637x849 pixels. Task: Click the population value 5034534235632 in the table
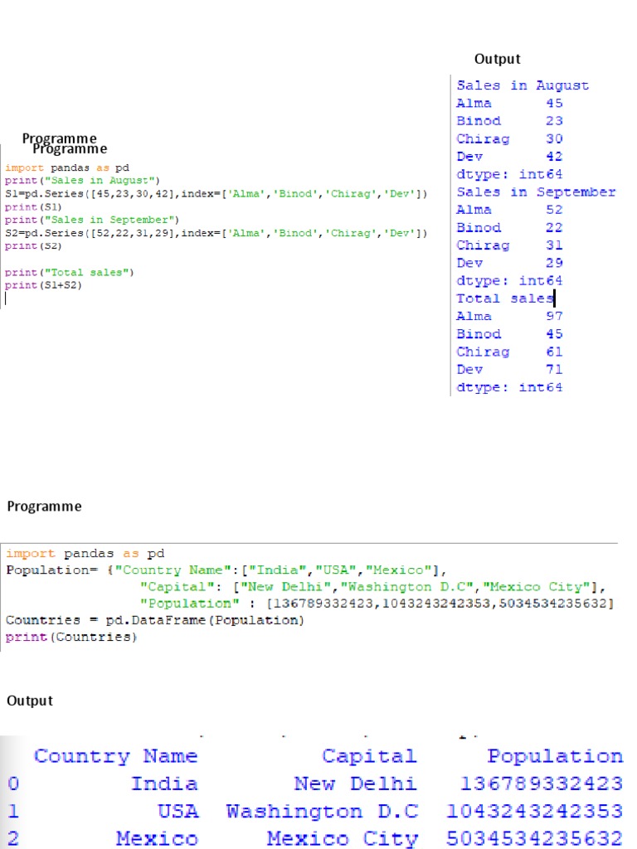pos(535,839)
